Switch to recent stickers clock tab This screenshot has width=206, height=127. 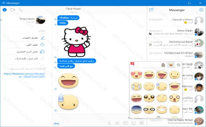point(178,65)
